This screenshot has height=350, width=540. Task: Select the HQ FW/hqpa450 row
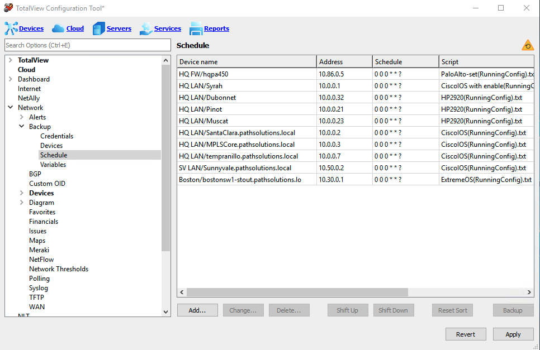pos(356,74)
